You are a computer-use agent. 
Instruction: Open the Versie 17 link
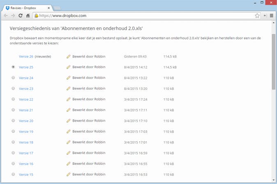coord(26,153)
